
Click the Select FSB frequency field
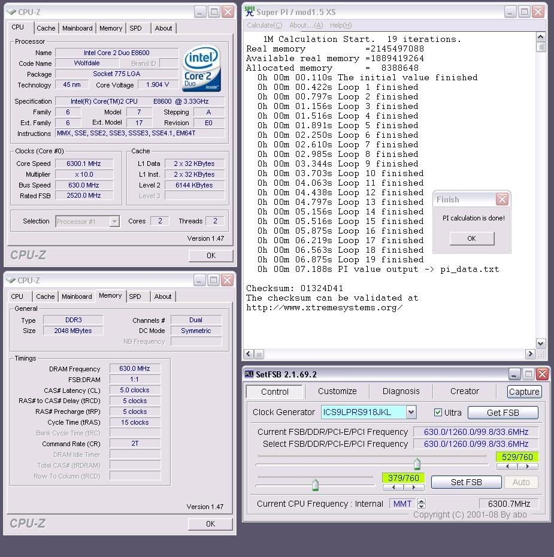[476, 444]
